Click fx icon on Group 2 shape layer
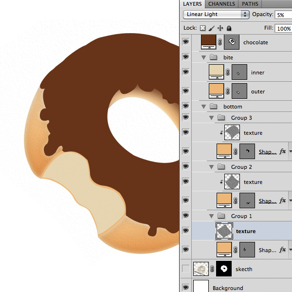 coord(282,201)
